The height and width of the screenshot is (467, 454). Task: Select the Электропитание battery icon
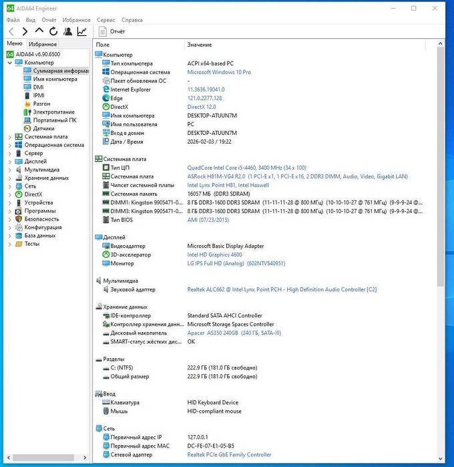click(x=27, y=112)
